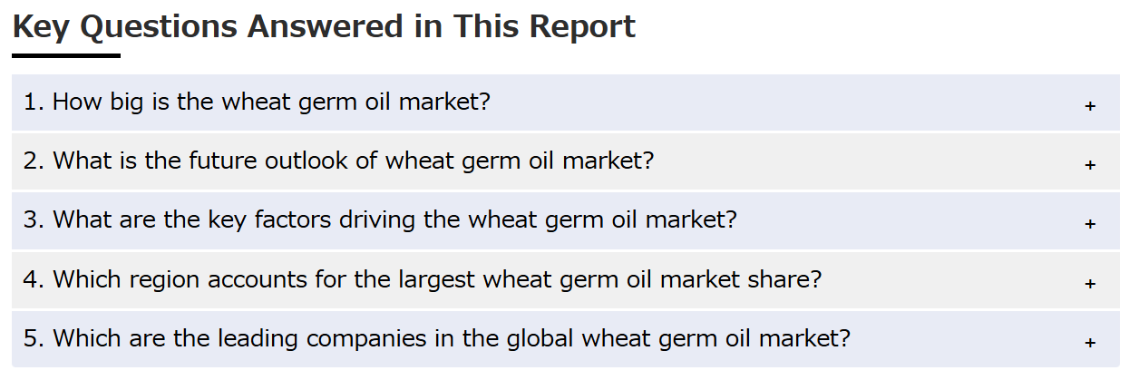Click the plus icon beside future outlook question
Viewport: 1129px width, 380px height.
[x=1090, y=165]
